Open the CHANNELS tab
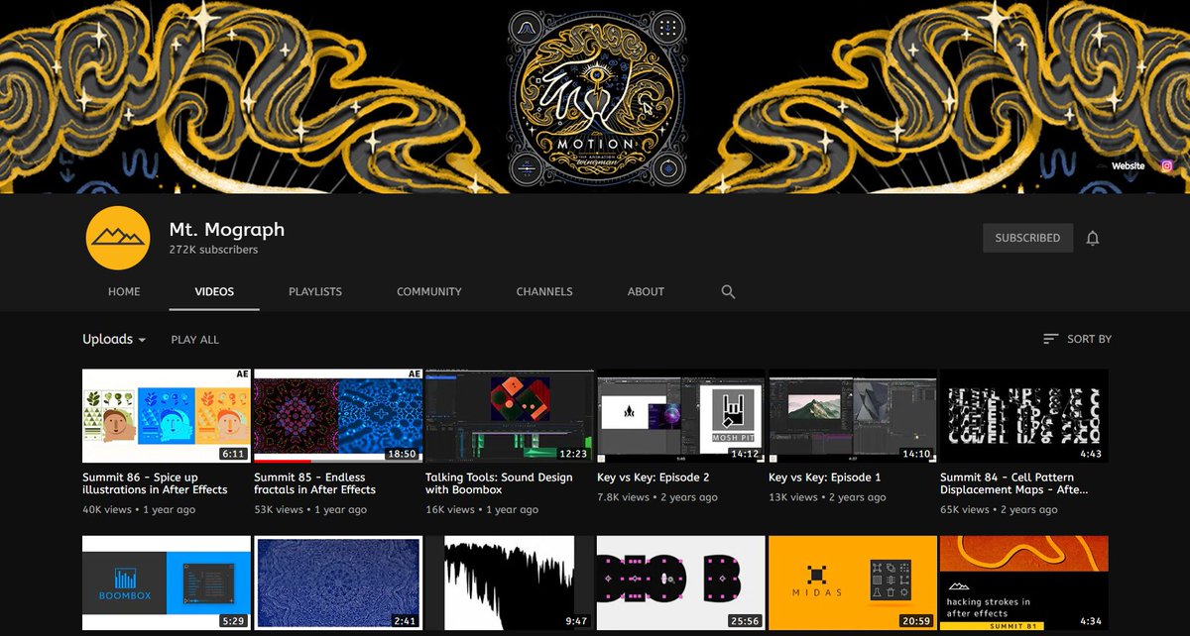 click(x=544, y=292)
